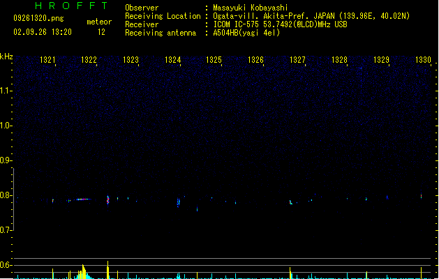Image resolution: width=439 pixels, height=279 pixels.
Task: Click the 0.7 frequency axis label
Action: (6, 230)
